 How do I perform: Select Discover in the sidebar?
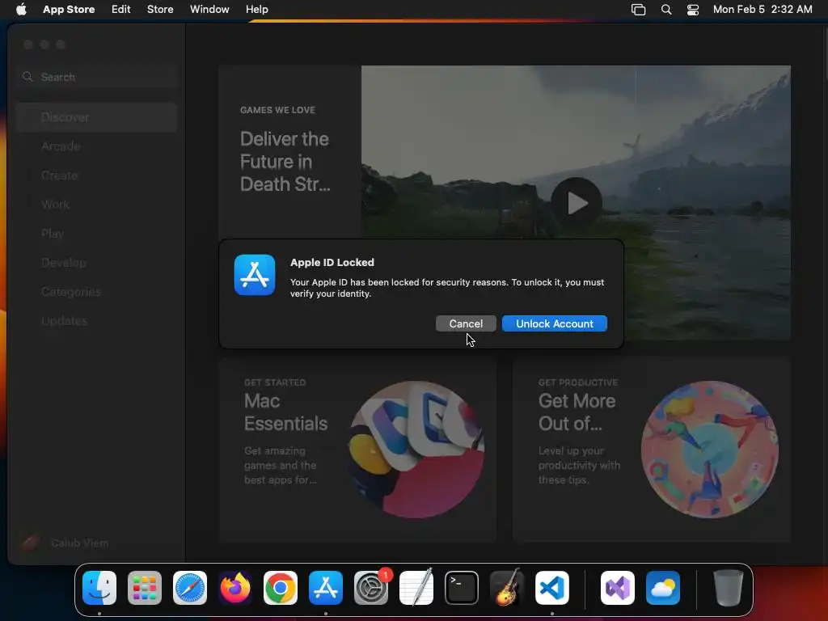(97, 117)
